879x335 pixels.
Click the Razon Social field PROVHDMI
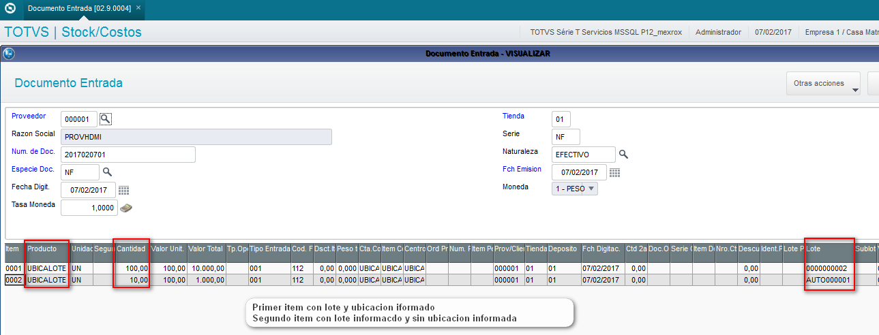click(196, 137)
